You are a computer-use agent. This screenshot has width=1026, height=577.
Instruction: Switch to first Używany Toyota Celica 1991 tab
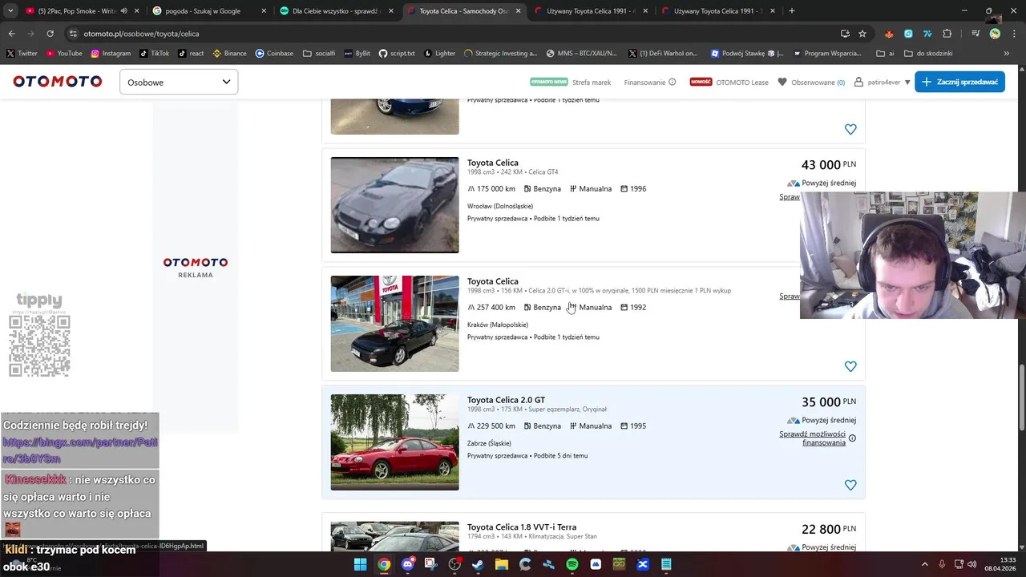pyautogui.click(x=591, y=11)
